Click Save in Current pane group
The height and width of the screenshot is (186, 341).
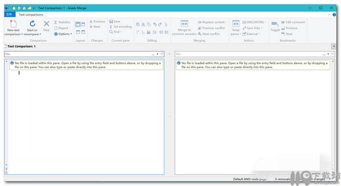pos(115,21)
